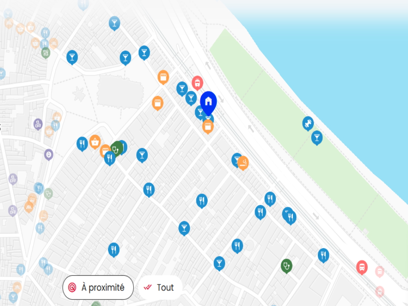Image resolution: width=408 pixels, height=306 pixels.
Task: Open the cocktail pin inside the green park
Action: [x=317, y=137]
